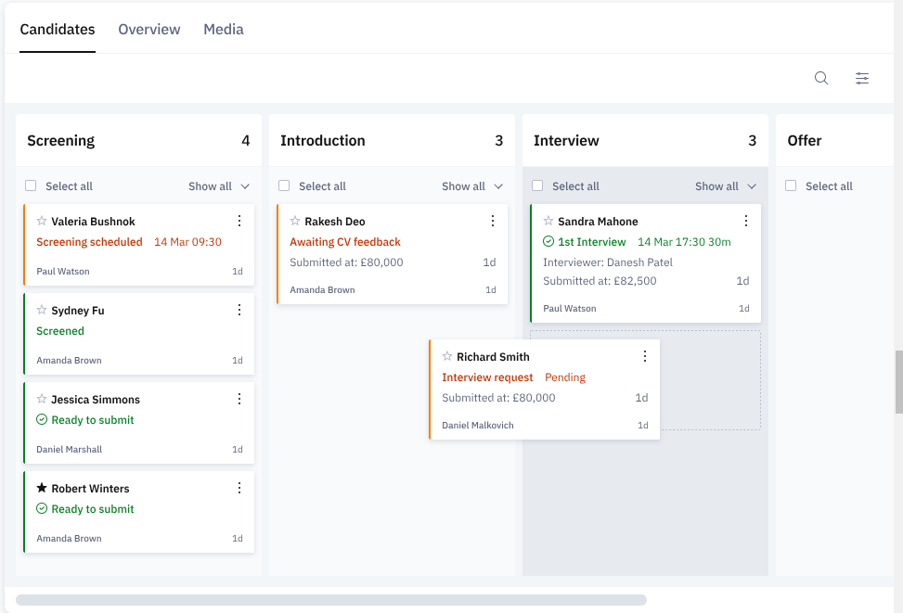Open Rakesh Deo's kebab menu
Screen dimensions: 903x613
tap(493, 221)
